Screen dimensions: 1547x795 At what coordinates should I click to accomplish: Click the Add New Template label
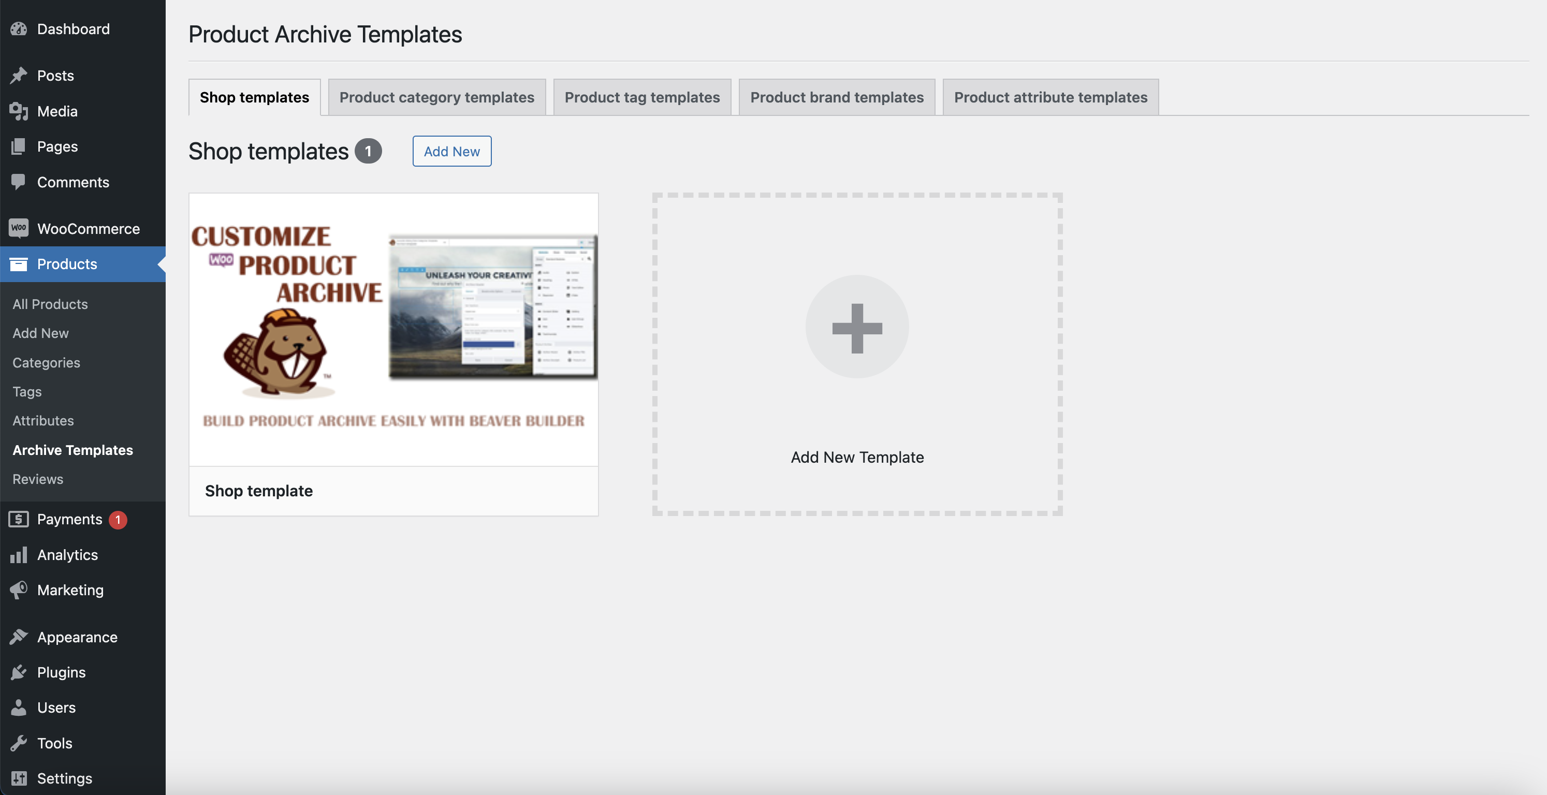[x=857, y=457]
